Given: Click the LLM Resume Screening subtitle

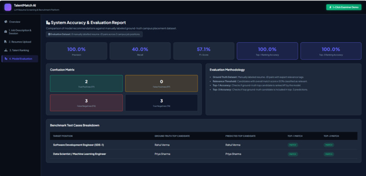Looking at the screenshot, I should point(37,10).
